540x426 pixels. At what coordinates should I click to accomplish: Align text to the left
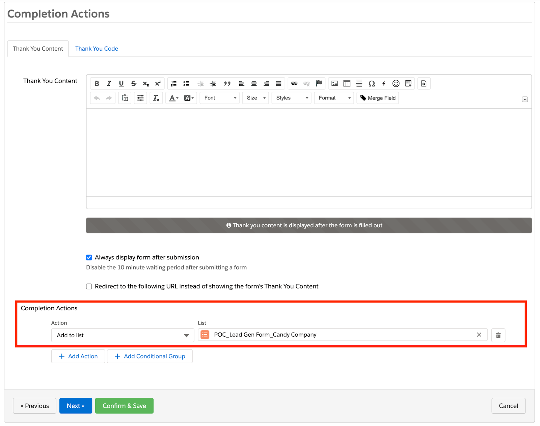(x=242, y=83)
